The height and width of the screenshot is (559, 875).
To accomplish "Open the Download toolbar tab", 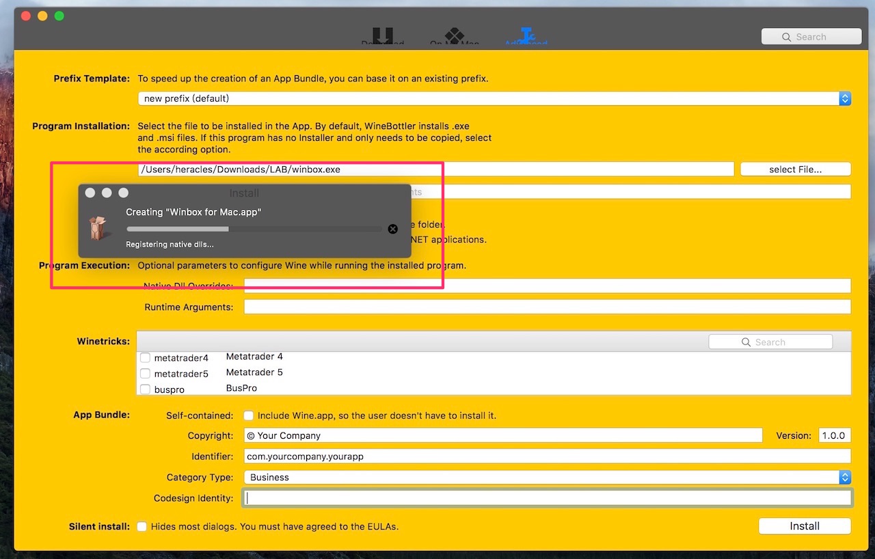I will 383,37.
